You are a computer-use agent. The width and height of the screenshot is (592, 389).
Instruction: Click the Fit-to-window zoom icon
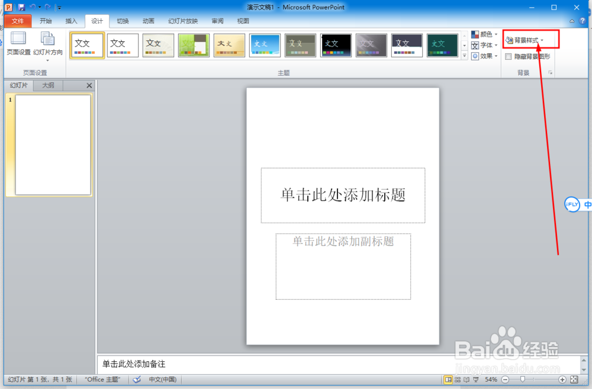tap(574, 379)
